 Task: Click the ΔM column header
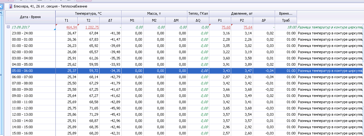tap(176, 21)
